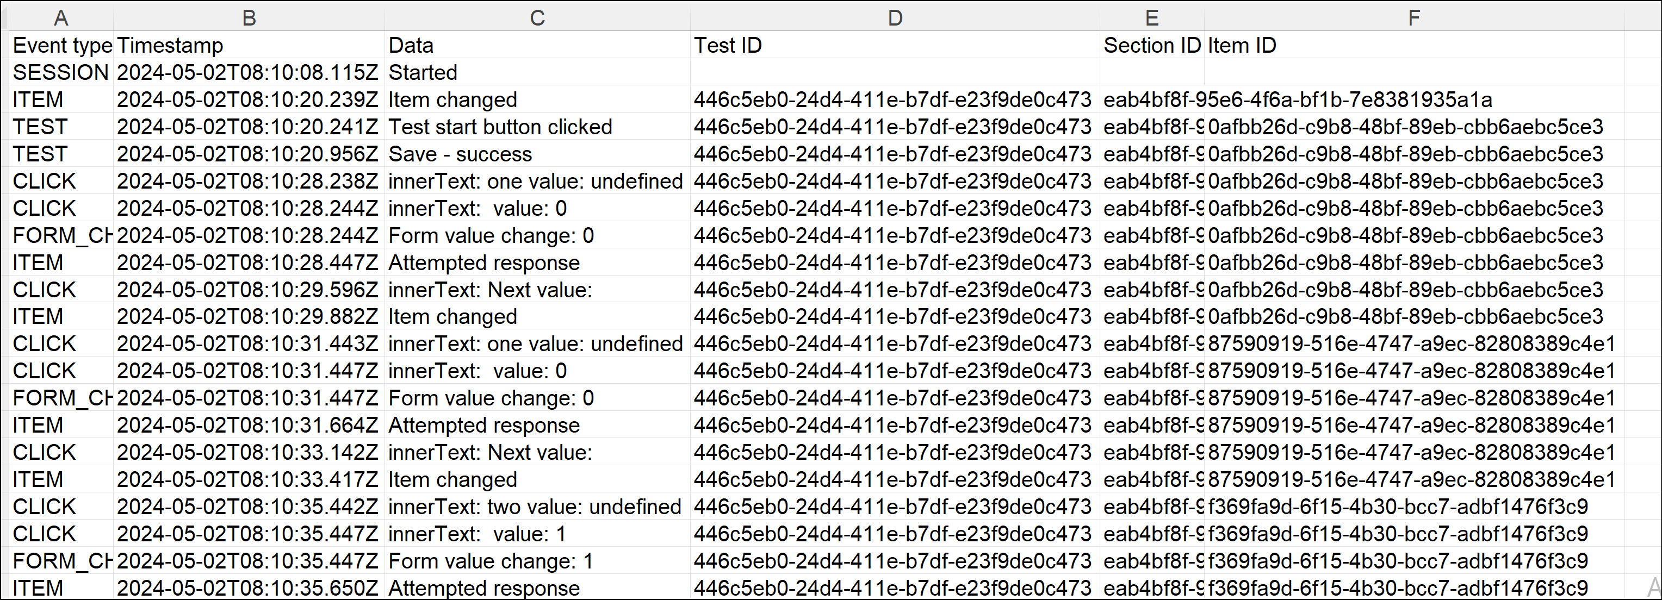The image size is (1662, 600).
Task: Click the 'Timestamp' header cell
Action: point(249,45)
